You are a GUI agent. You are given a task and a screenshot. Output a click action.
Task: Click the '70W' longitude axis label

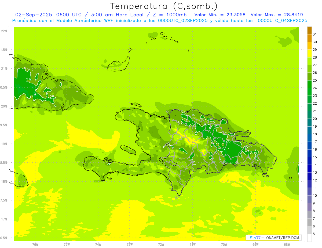pyautogui.click(x=224, y=245)
